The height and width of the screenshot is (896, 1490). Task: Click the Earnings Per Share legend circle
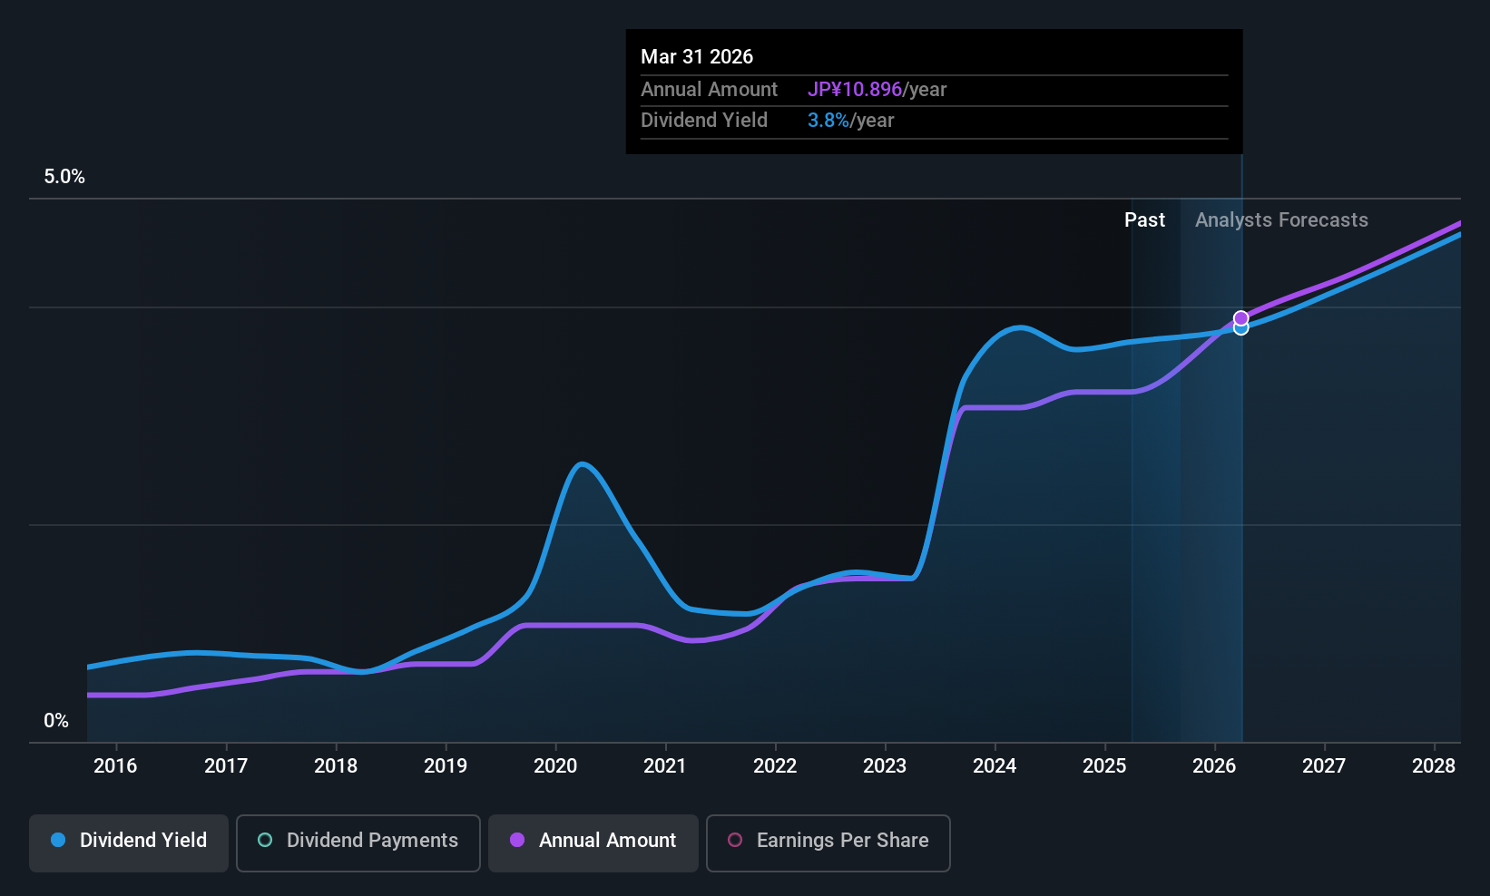(x=735, y=840)
